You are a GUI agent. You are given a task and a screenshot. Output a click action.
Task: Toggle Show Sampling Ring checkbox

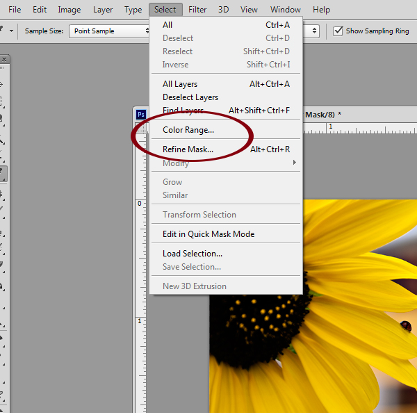(x=338, y=31)
